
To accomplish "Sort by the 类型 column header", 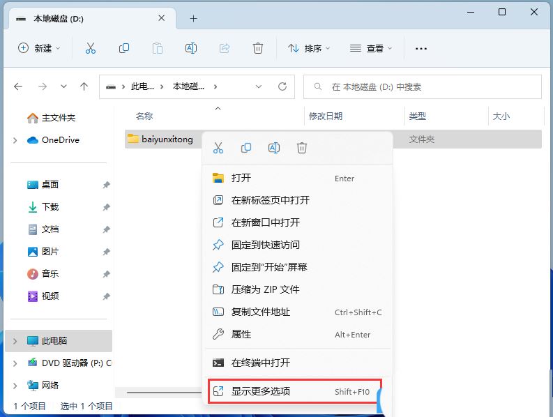I will 417,116.
